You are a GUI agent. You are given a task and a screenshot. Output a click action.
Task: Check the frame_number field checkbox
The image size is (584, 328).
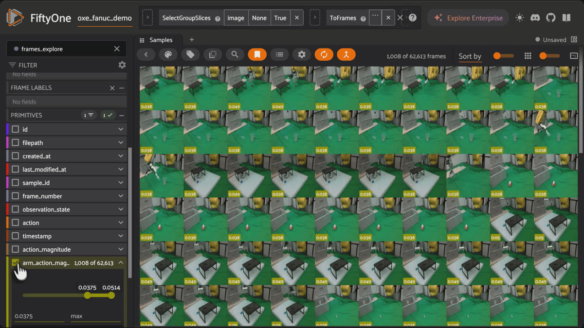[x=16, y=196]
